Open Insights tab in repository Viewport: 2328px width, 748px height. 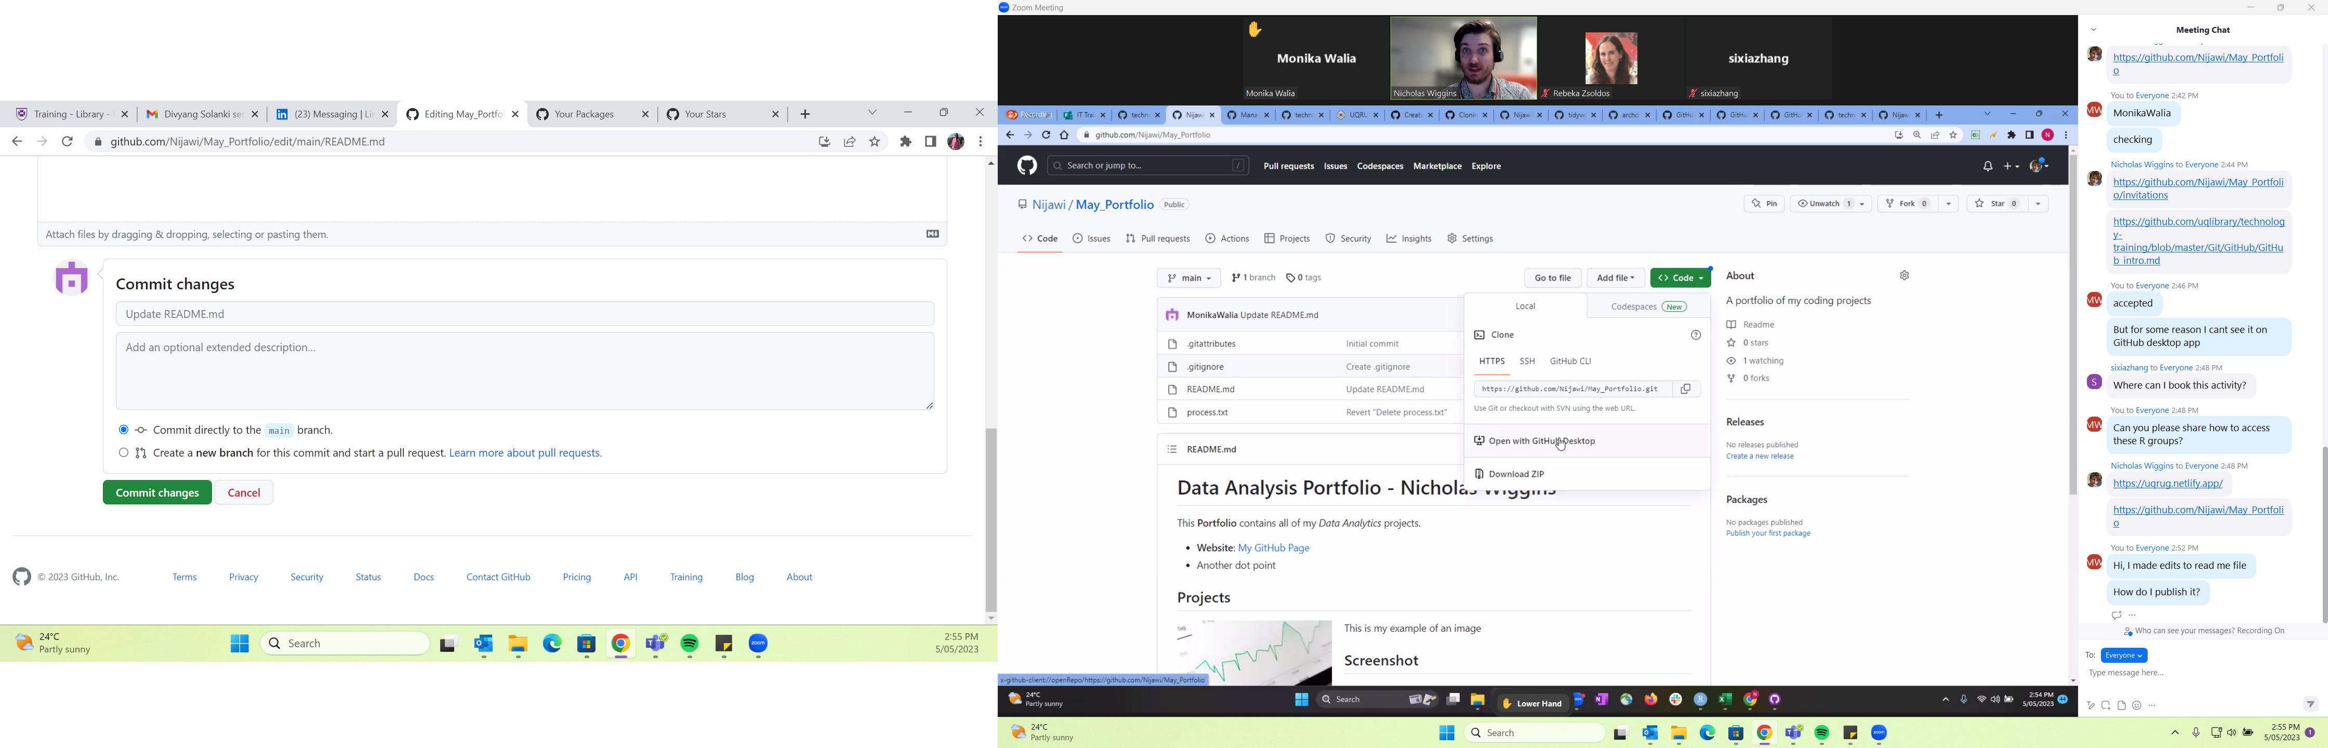1409,239
